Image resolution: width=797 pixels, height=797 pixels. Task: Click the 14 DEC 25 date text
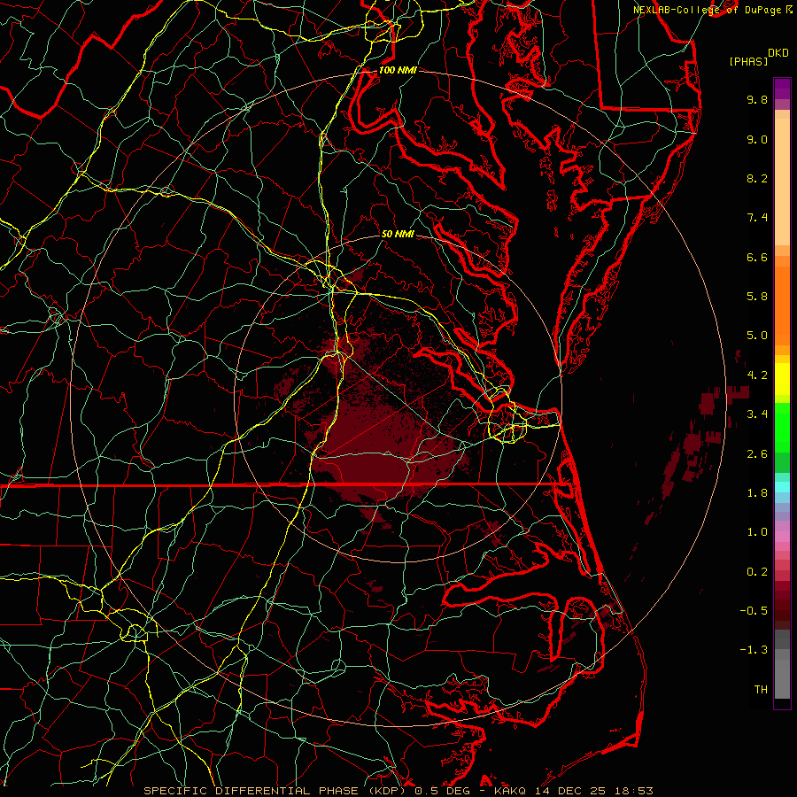[570, 791]
